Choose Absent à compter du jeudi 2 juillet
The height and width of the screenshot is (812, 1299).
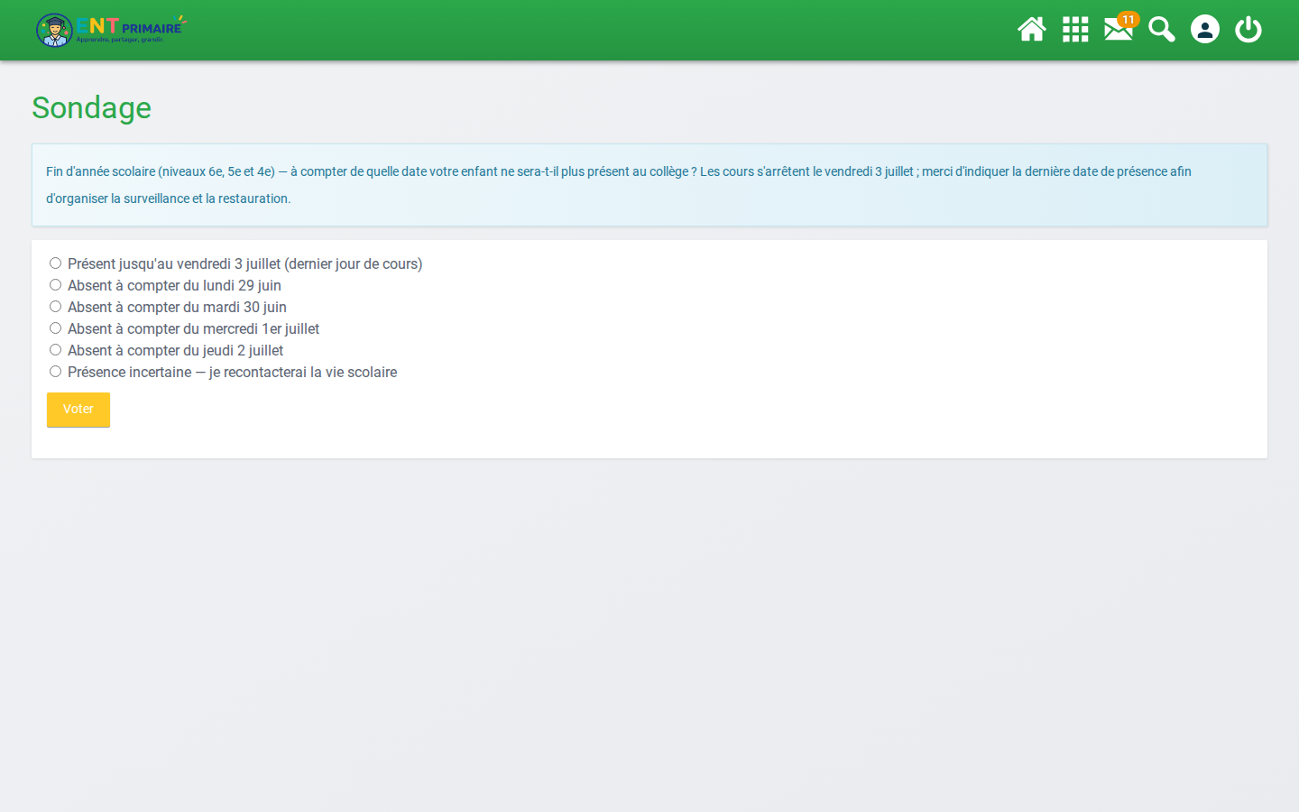[x=55, y=350]
